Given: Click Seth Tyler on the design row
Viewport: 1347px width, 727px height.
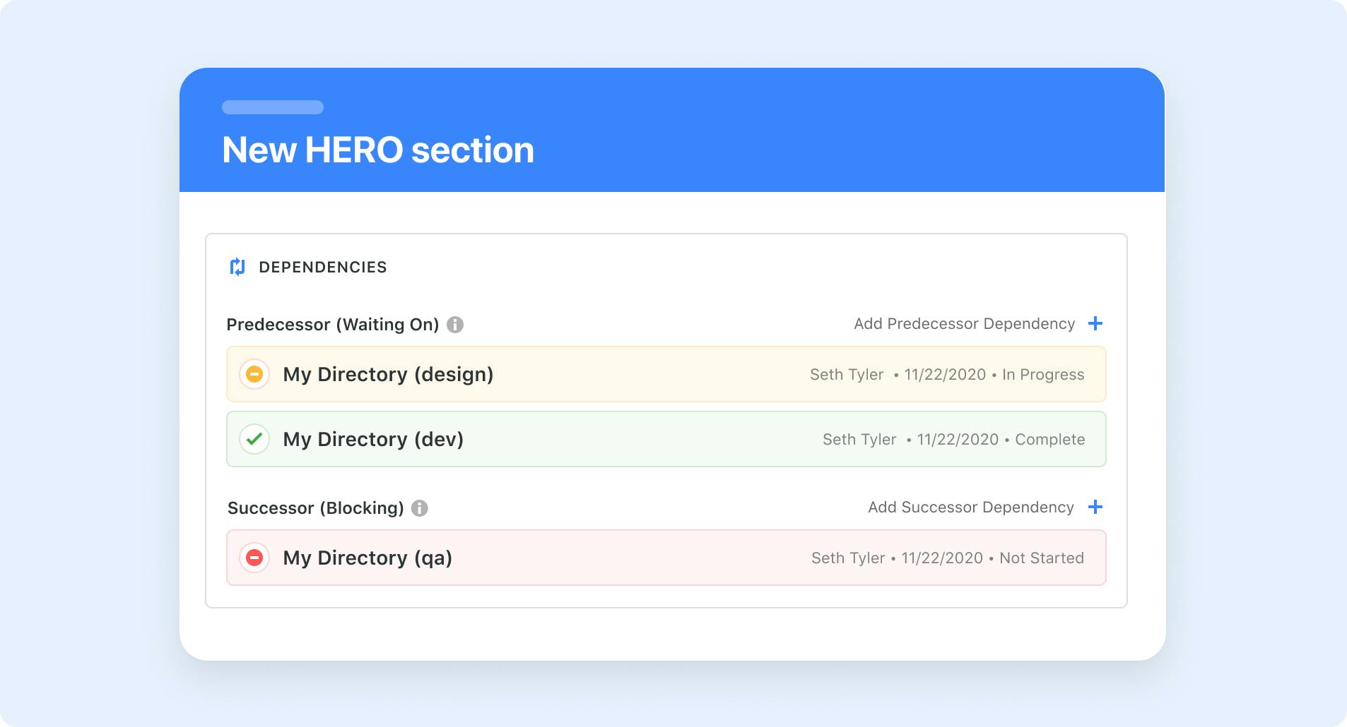Looking at the screenshot, I should 847,375.
